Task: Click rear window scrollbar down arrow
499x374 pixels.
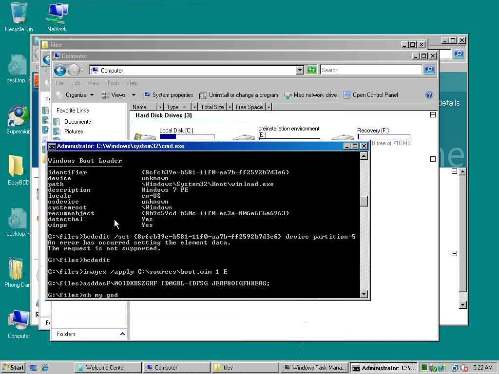Action: [x=462, y=305]
